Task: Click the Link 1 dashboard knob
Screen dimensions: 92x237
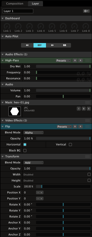Action: (7, 26)
